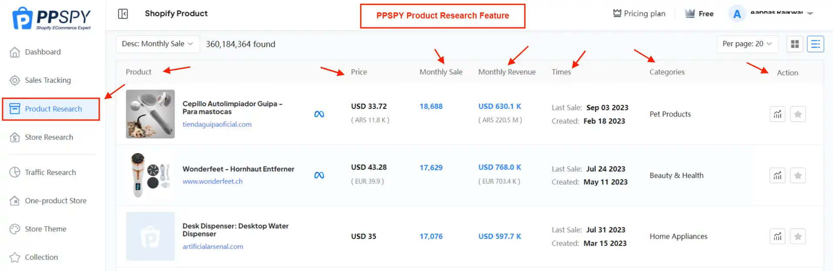Click revenue USD 630.1 K
The height and width of the screenshot is (271, 833).
500,106
